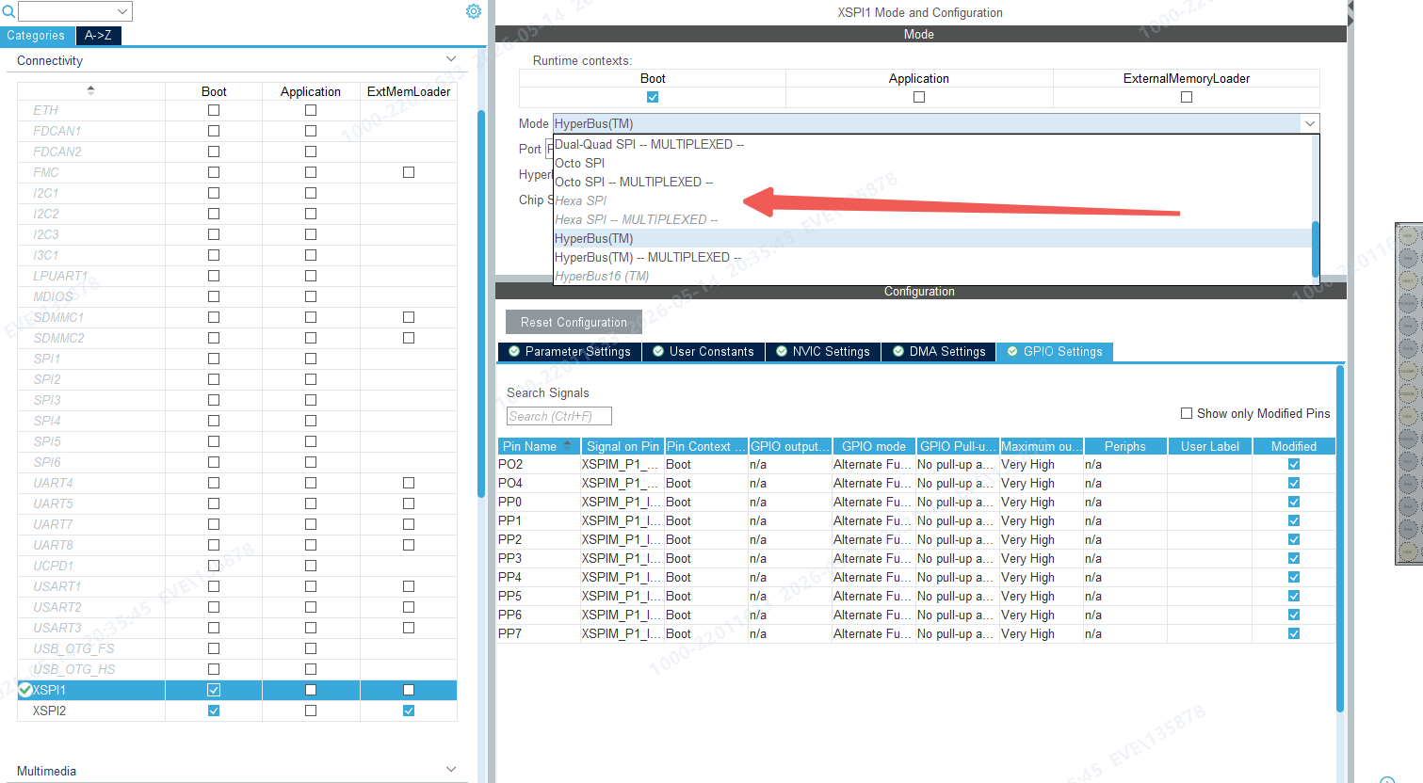Click the Search Signals input field
Viewport: 1423px width, 783px height.
point(559,416)
